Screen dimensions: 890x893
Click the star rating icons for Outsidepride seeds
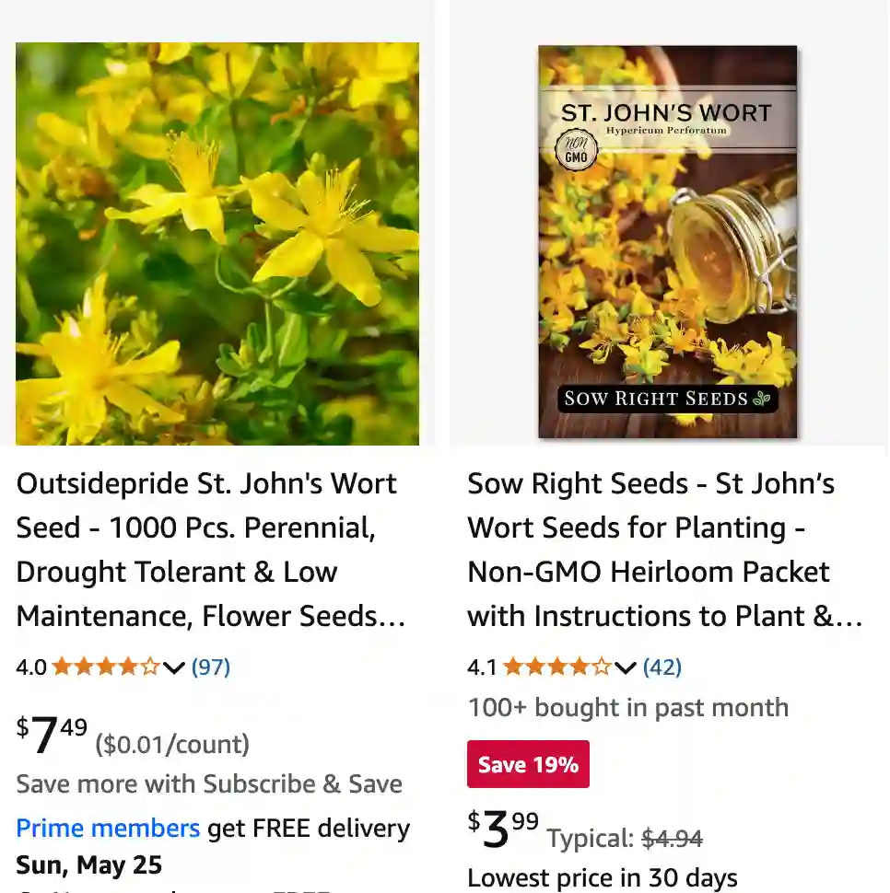click(x=105, y=667)
